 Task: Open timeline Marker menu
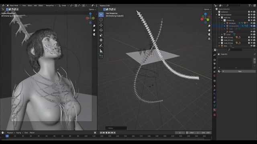coord(32,133)
